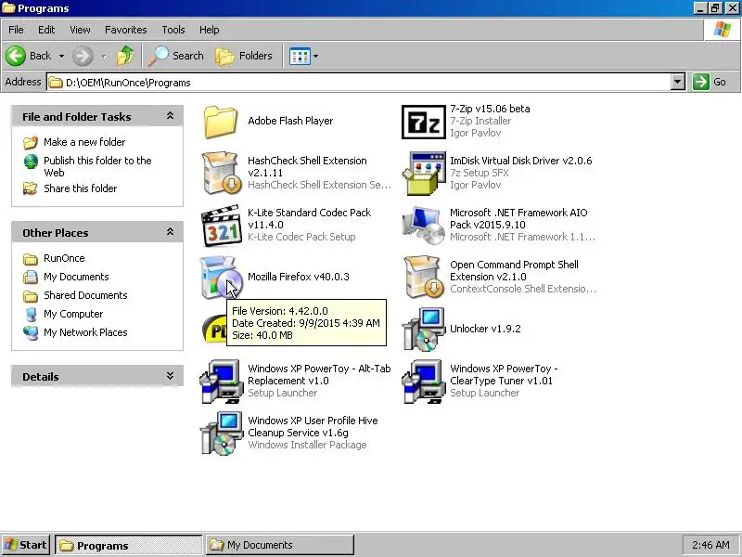The height and width of the screenshot is (557, 742).
Task: Click the My Computer icon in Other Places
Action: (x=31, y=314)
